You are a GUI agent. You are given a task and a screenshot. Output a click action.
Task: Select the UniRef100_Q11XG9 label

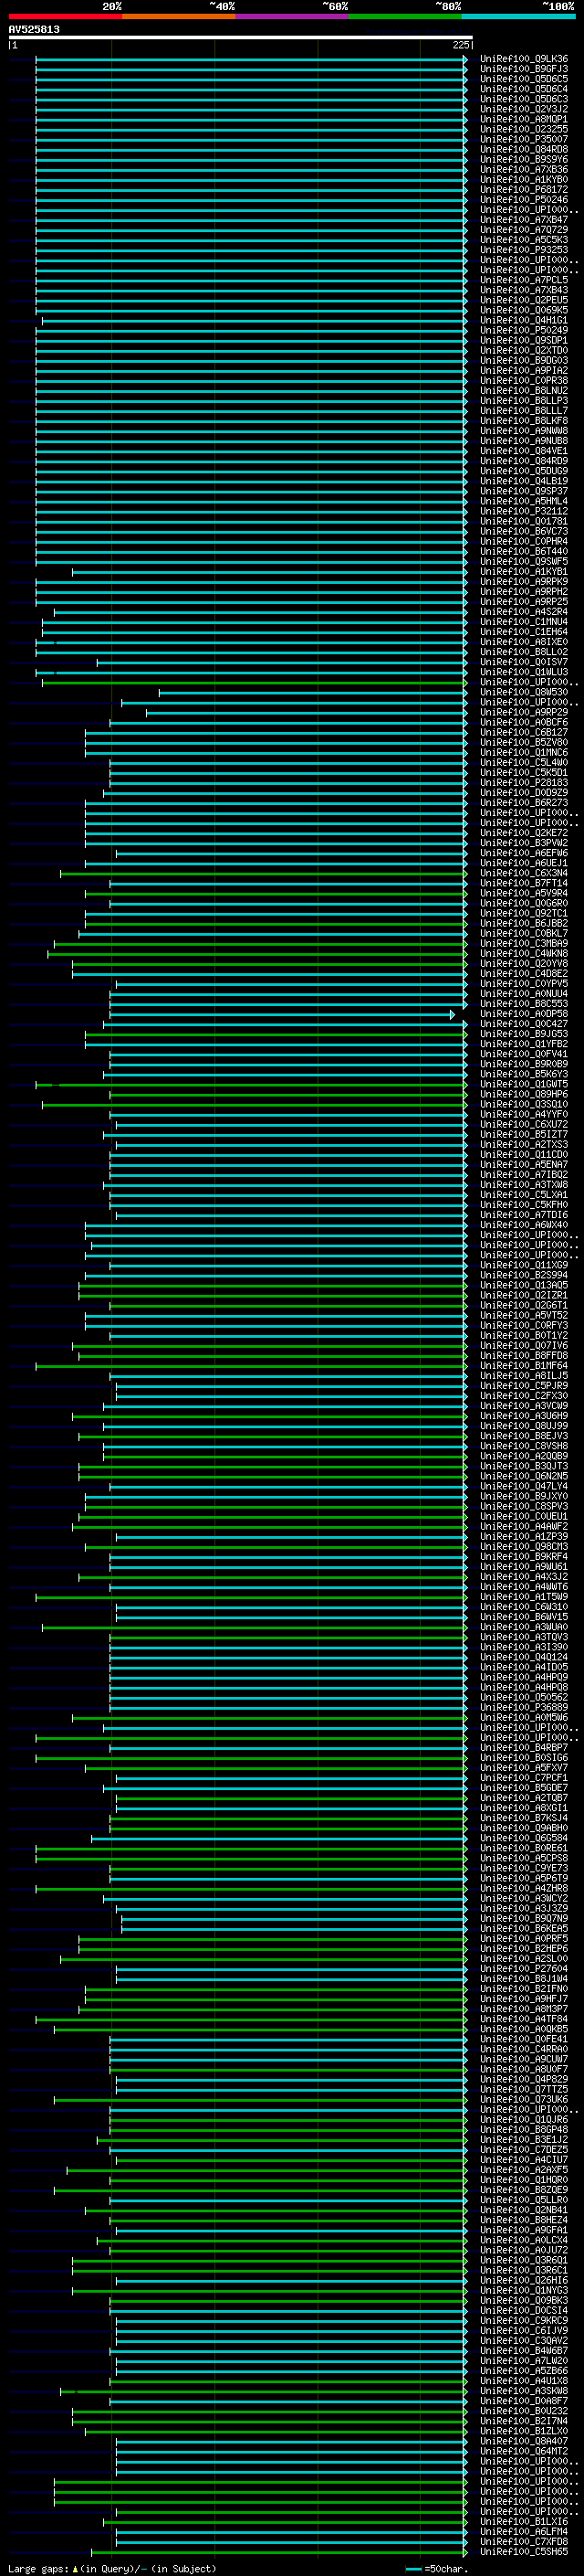pyautogui.click(x=524, y=1265)
